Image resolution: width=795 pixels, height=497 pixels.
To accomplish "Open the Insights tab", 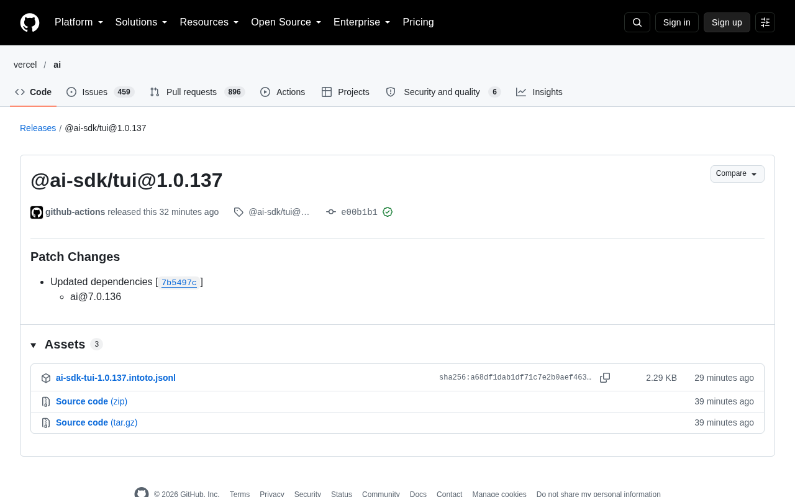I will (x=539, y=92).
